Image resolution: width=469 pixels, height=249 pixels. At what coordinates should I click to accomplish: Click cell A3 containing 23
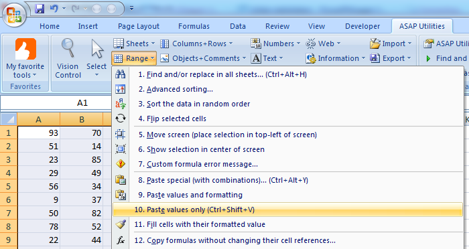point(39,159)
